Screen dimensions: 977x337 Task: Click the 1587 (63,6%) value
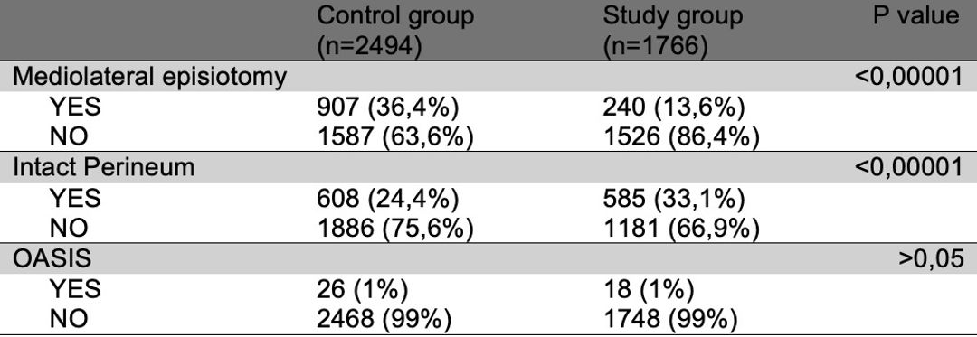(394, 137)
